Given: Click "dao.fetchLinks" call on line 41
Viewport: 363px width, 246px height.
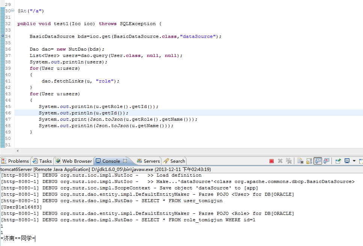Looking at the screenshot, I should point(63,81).
